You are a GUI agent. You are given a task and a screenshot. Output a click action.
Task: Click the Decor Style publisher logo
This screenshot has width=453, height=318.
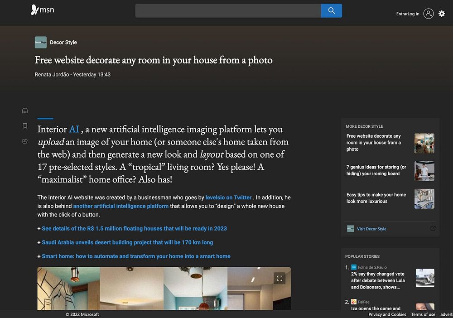tap(41, 42)
